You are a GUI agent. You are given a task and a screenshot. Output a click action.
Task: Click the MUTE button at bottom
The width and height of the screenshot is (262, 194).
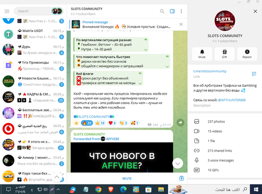tap(127, 178)
